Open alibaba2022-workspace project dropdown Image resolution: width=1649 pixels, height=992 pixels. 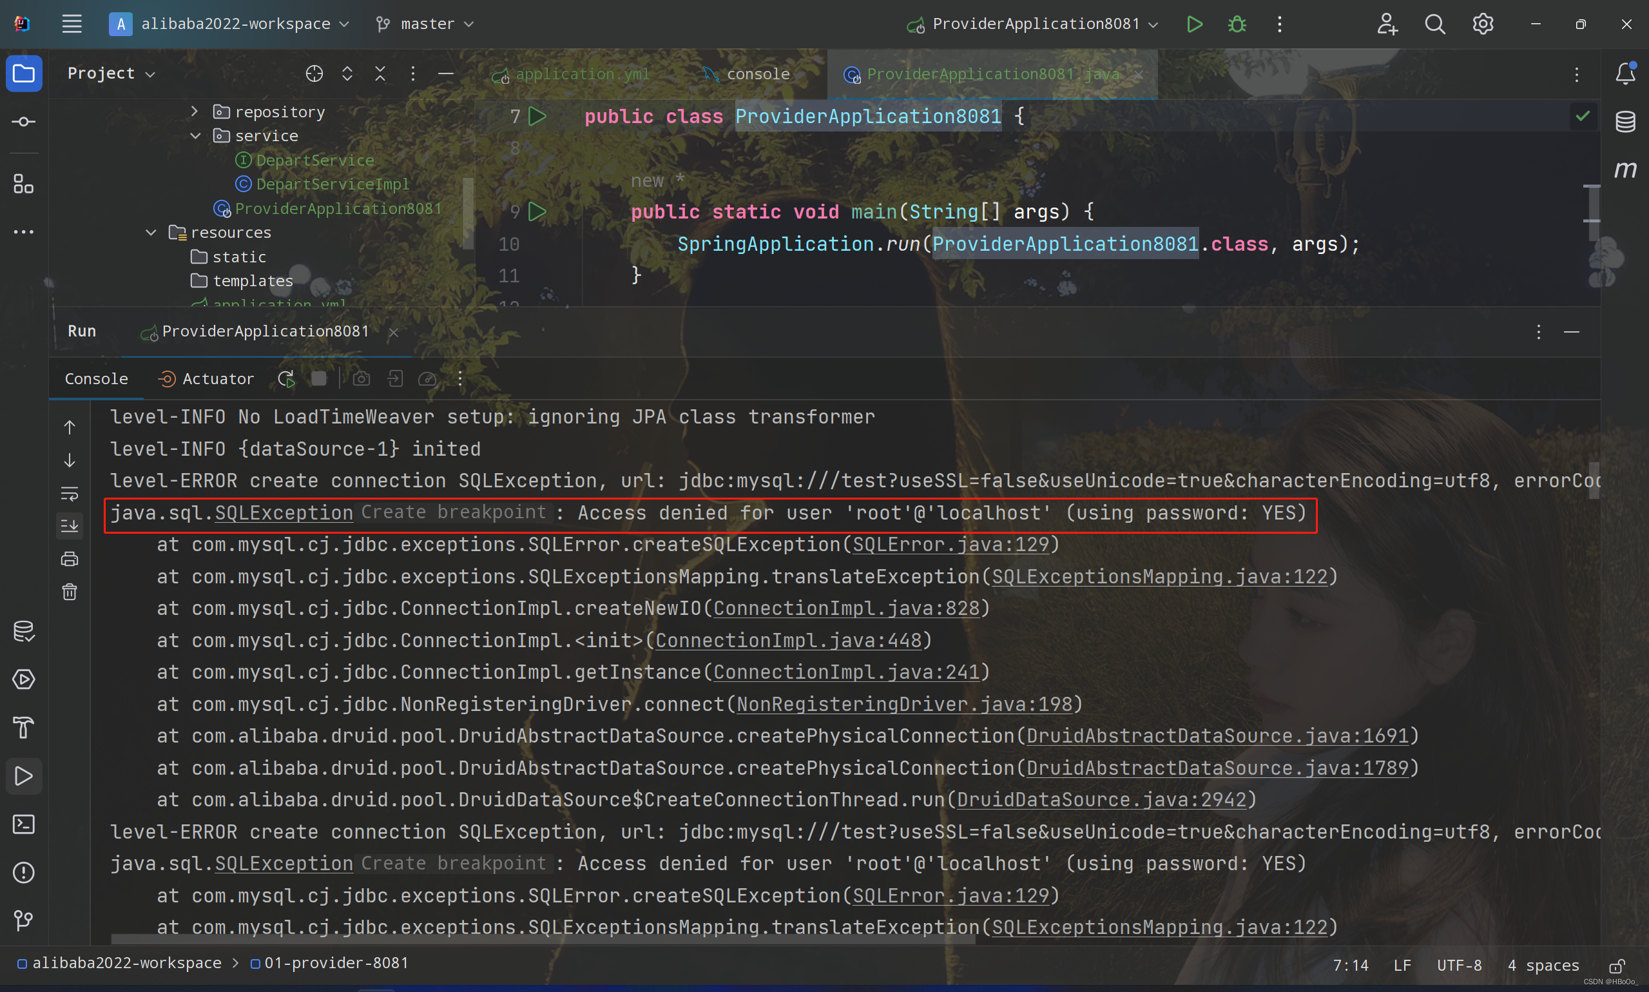click(x=229, y=24)
